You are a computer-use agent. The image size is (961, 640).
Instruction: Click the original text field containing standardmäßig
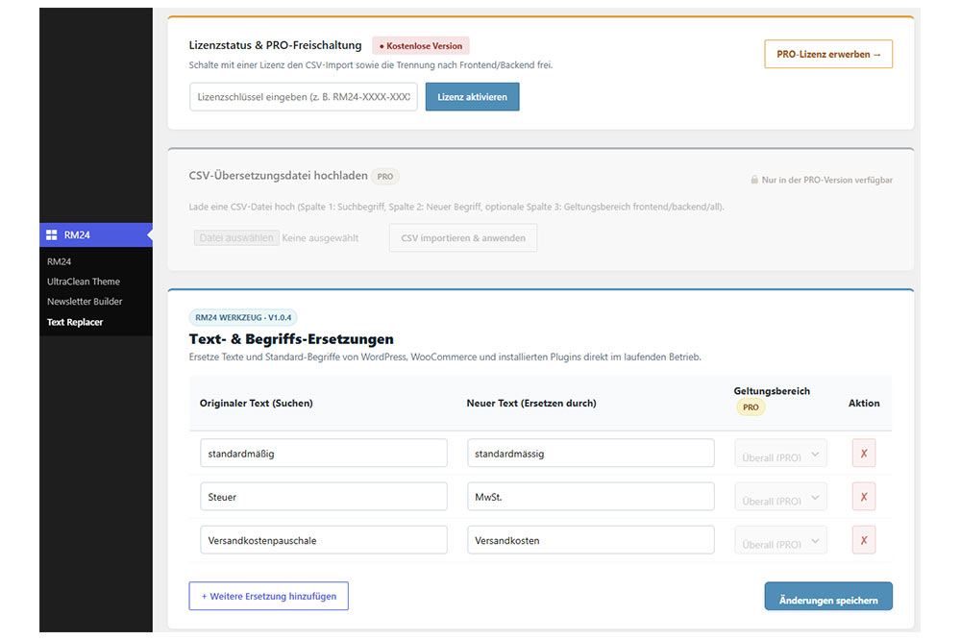pyautogui.click(x=324, y=453)
